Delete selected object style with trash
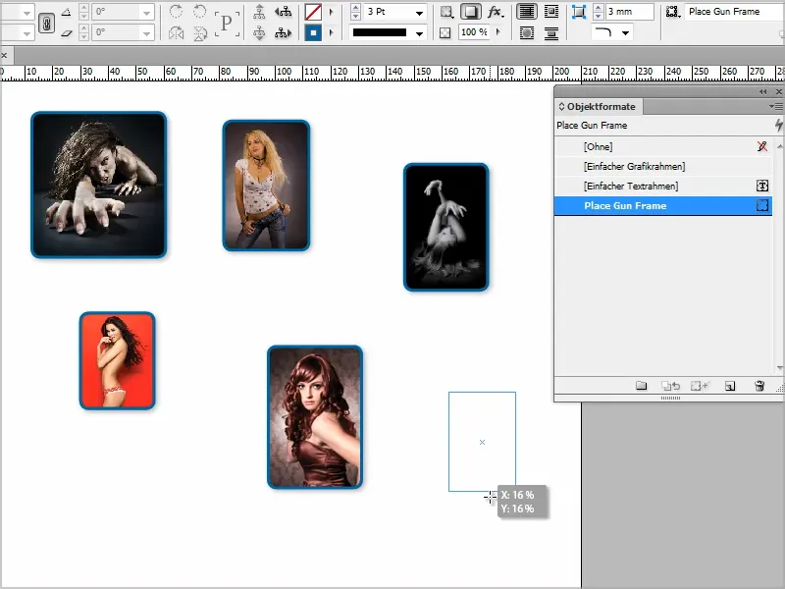 coord(759,386)
